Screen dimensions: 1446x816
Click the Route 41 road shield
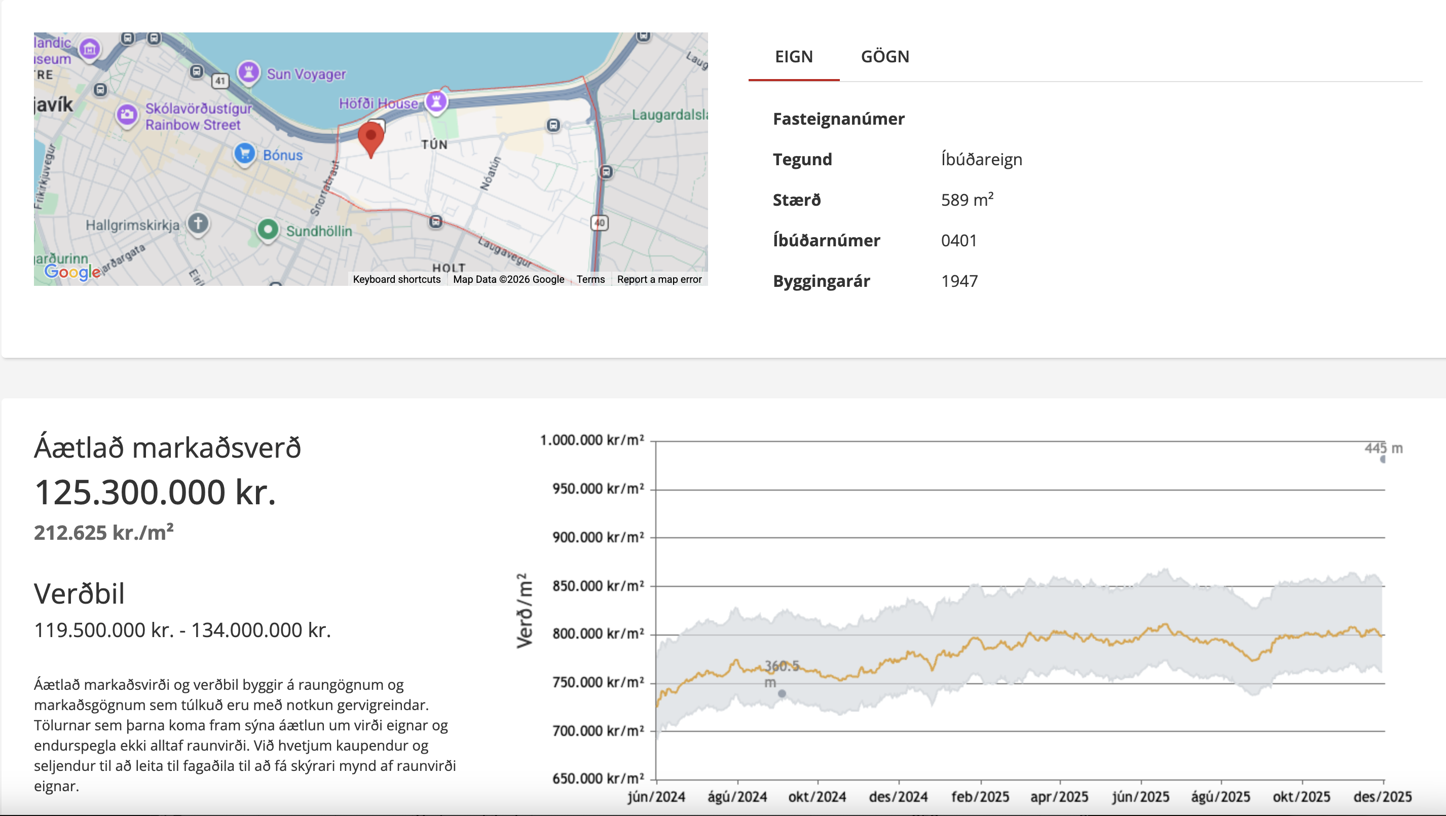coord(220,81)
